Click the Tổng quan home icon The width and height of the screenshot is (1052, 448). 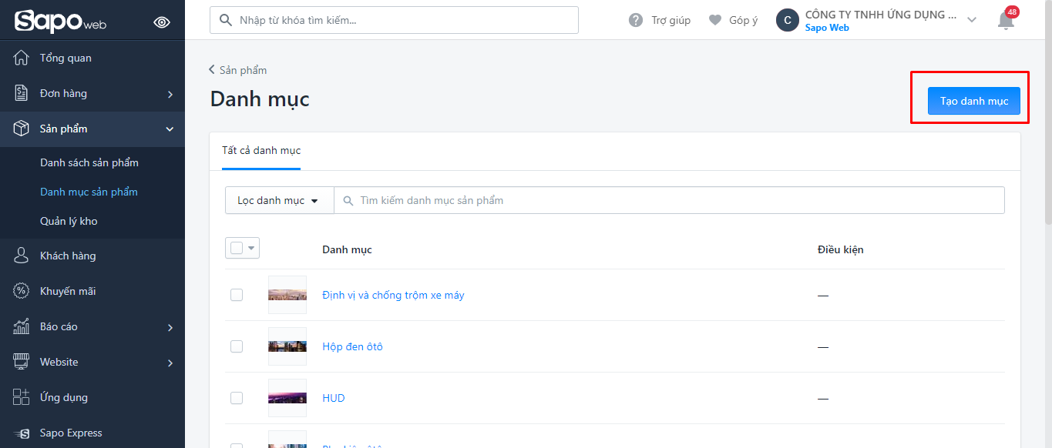coord(22,58)
